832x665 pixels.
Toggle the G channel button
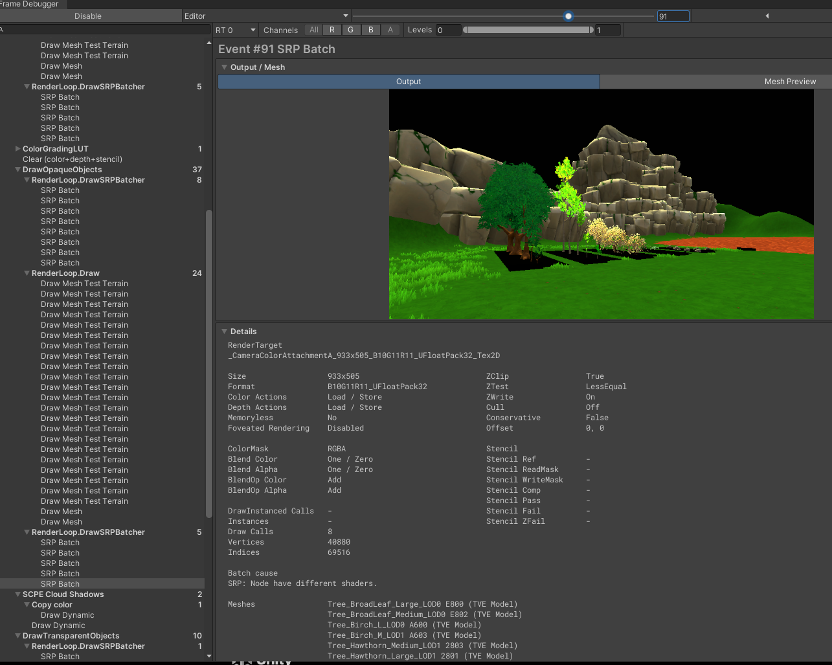(x=351, y=30)
